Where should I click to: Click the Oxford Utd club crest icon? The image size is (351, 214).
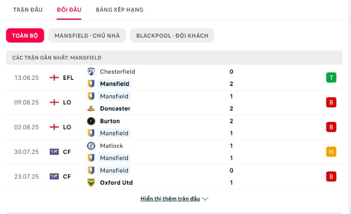[x=91, y=183]
